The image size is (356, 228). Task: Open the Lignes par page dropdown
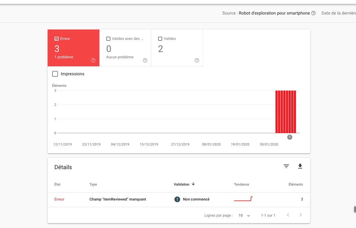(244, 215)
